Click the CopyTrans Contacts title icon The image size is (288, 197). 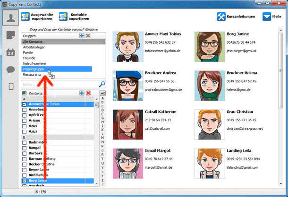click(5, 4)
